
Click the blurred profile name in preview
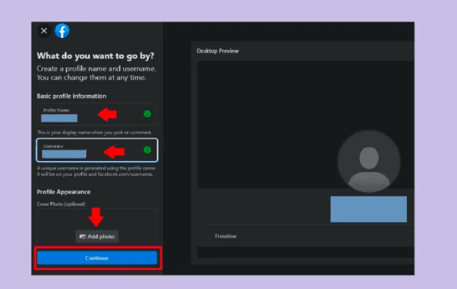[x=369, y=209]
